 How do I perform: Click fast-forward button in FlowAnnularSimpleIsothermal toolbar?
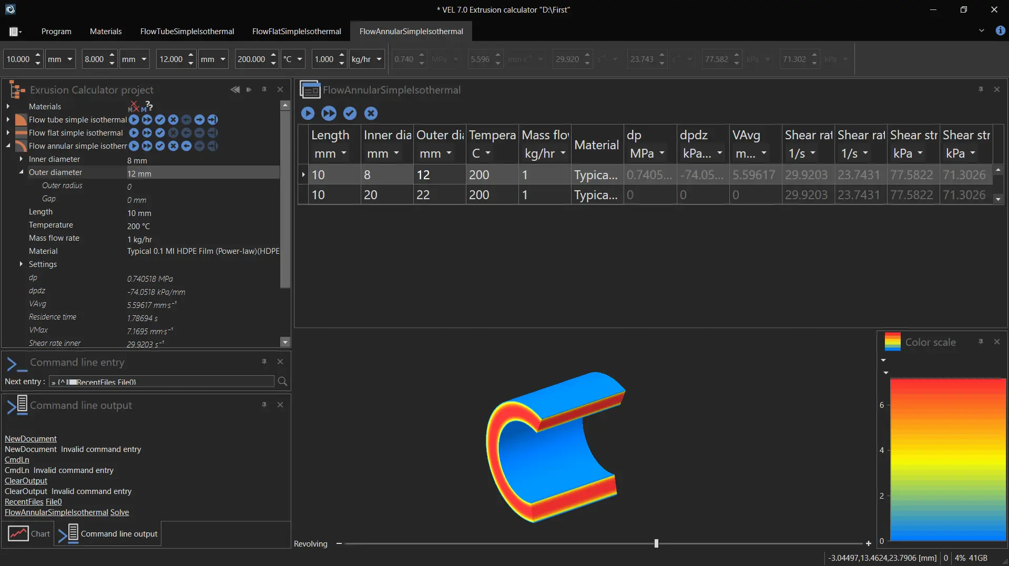[329, 114]
